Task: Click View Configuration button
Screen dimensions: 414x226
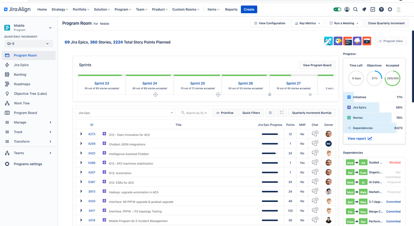Action: pos(269,23)
